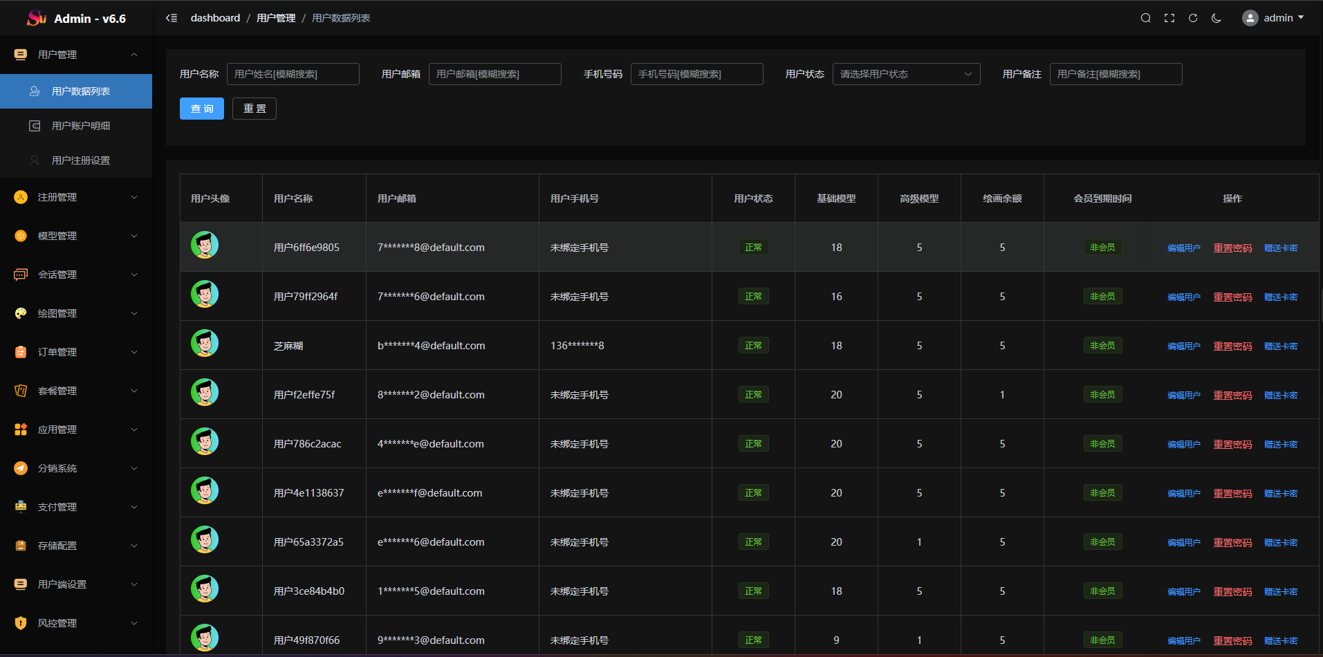The width and height of the screenshot is (1323, 657).
Task: Expand the 注册管理 submenu via its chevron
Action: click(134, 197)
